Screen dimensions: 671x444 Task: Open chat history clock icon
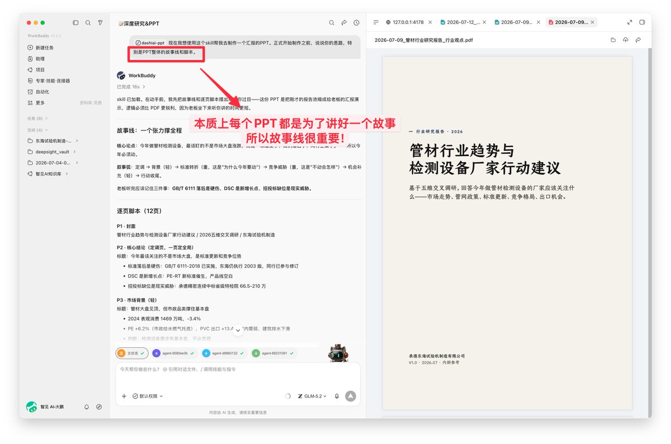[356, 23]
